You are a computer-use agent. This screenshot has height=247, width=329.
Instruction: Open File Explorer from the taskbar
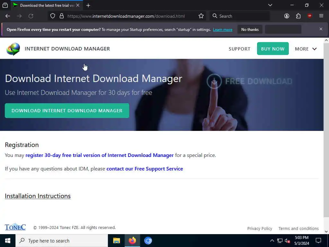pos(116,241)
